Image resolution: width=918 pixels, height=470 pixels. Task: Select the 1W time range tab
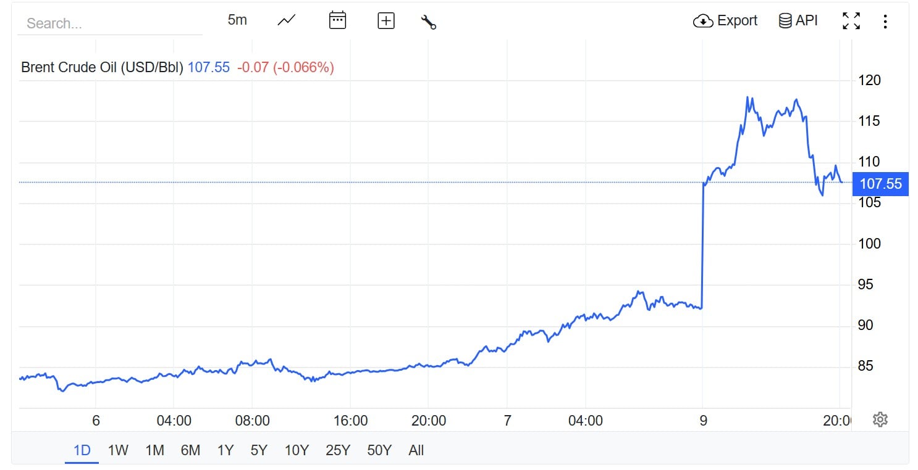coord(118,450)
